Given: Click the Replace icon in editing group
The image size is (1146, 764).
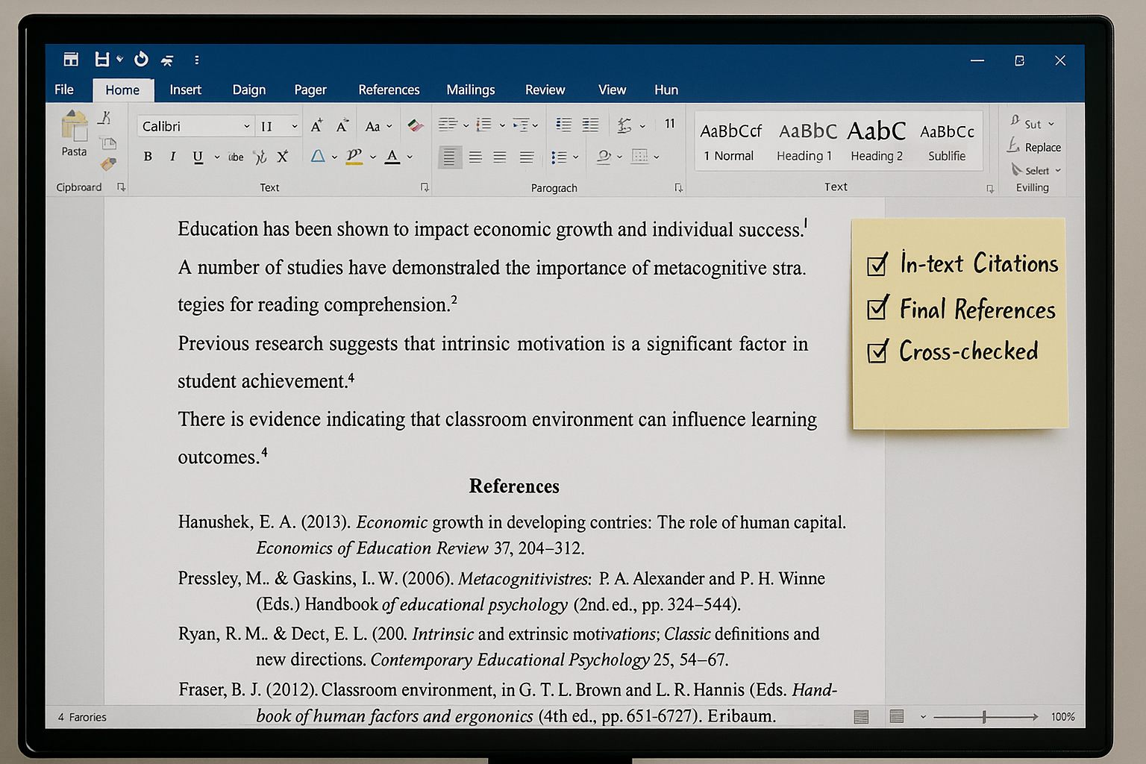Looking at the screenshot, I should pos(1035,147).
